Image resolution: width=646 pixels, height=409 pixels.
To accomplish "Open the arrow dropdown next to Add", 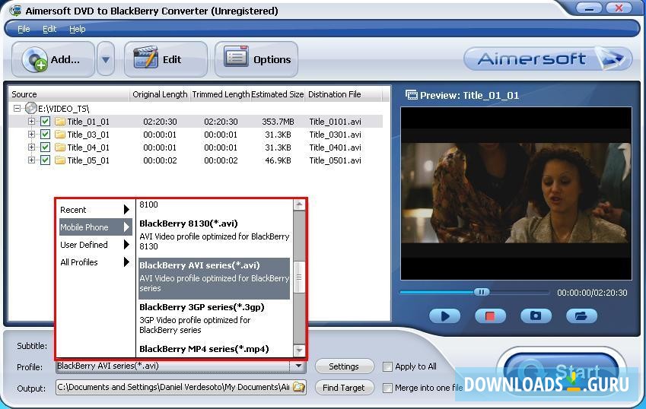I will click(x=106, y=59).
